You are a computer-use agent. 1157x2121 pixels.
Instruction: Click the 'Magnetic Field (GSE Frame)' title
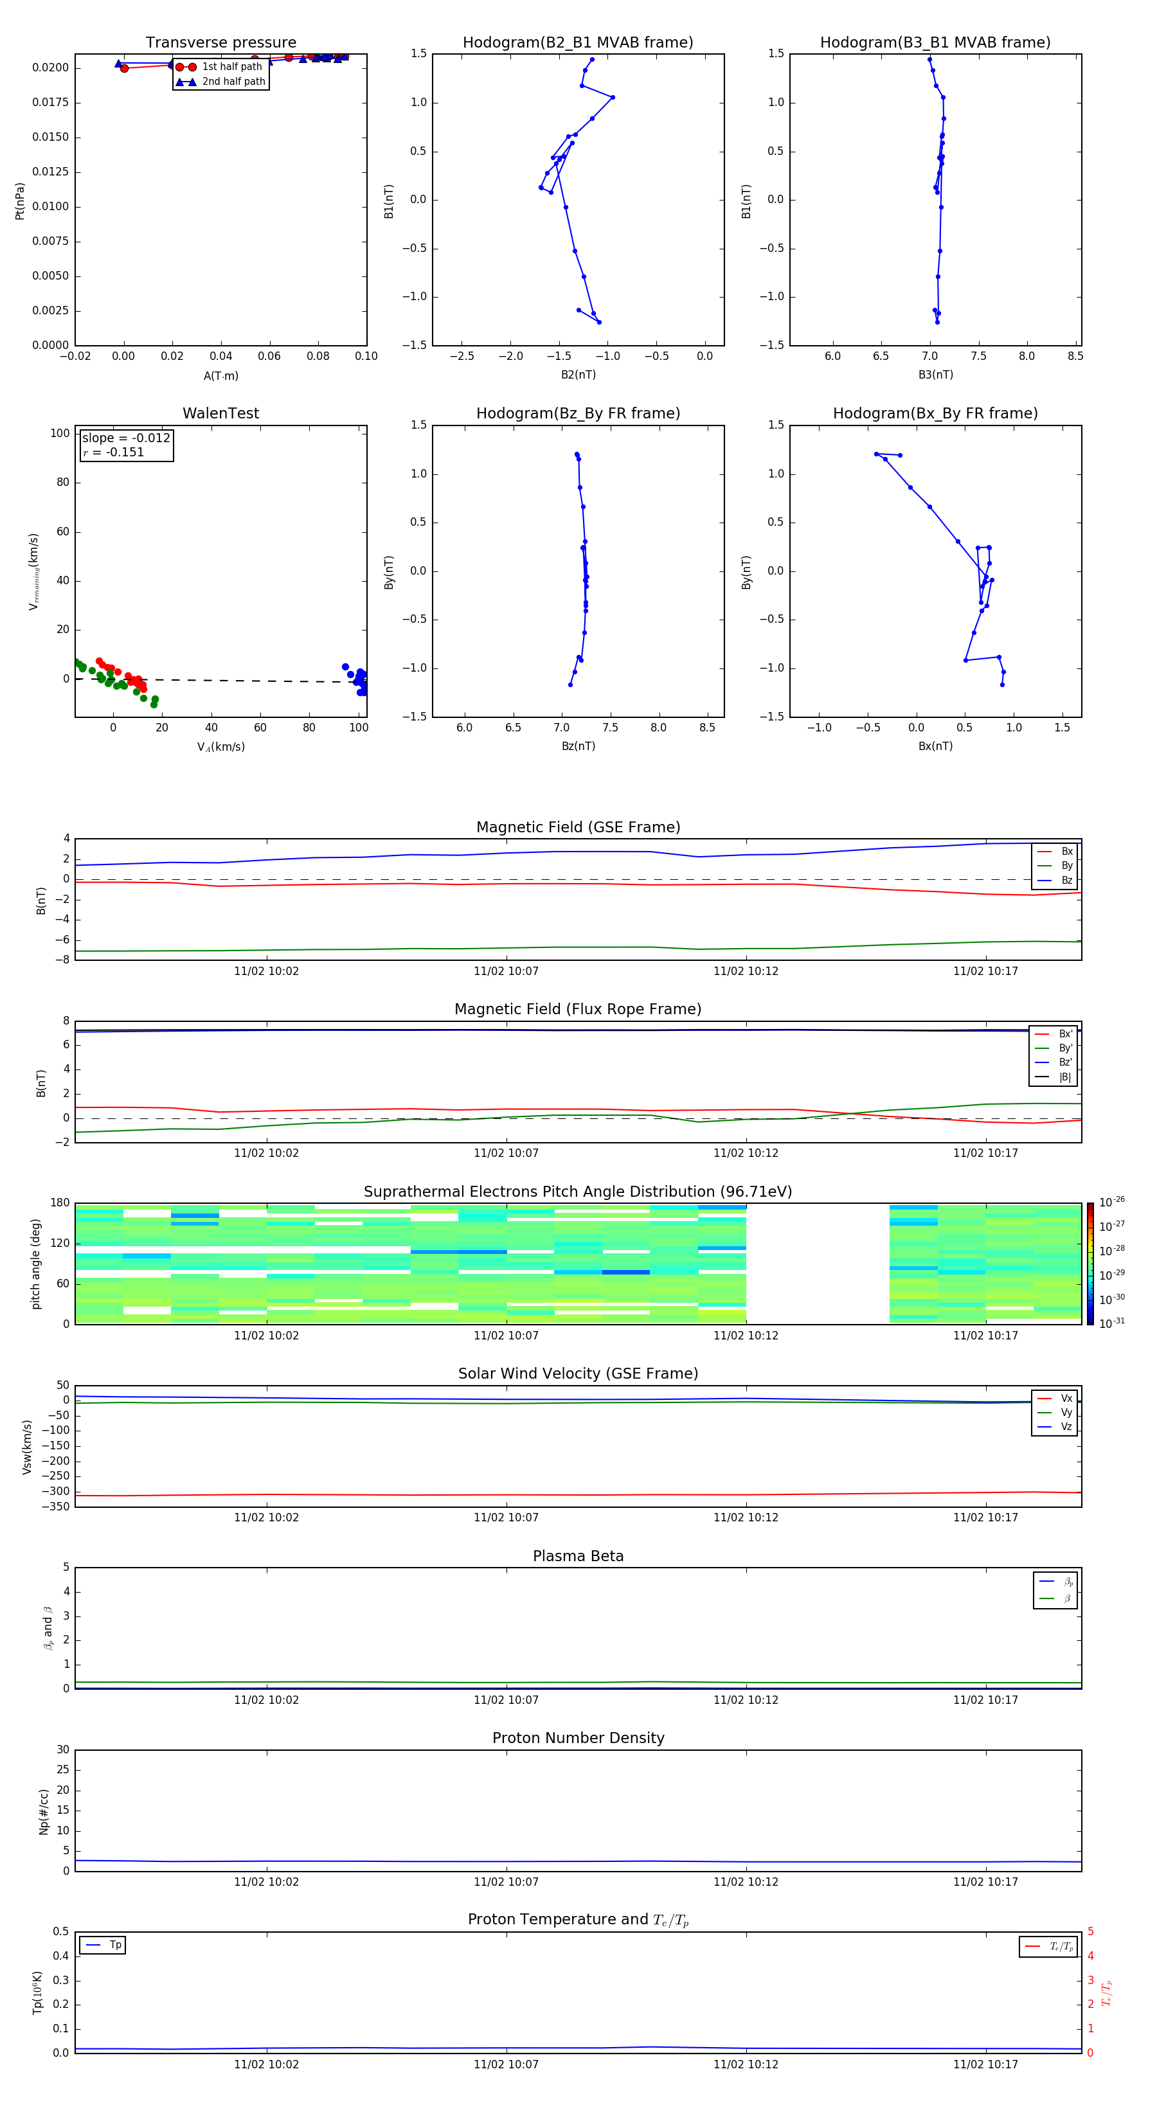click(x=578, y=827)
